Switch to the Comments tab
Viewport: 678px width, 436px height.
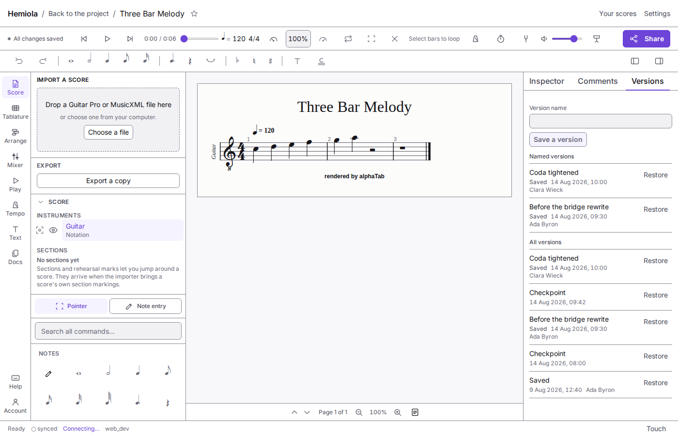[x=598, y=81]
